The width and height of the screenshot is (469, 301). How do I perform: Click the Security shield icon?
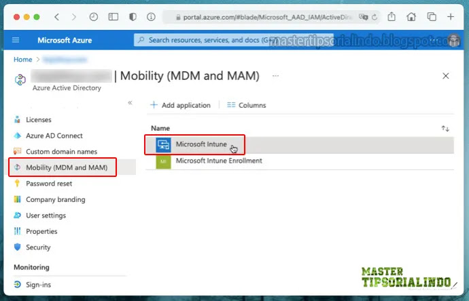(18, 247)
